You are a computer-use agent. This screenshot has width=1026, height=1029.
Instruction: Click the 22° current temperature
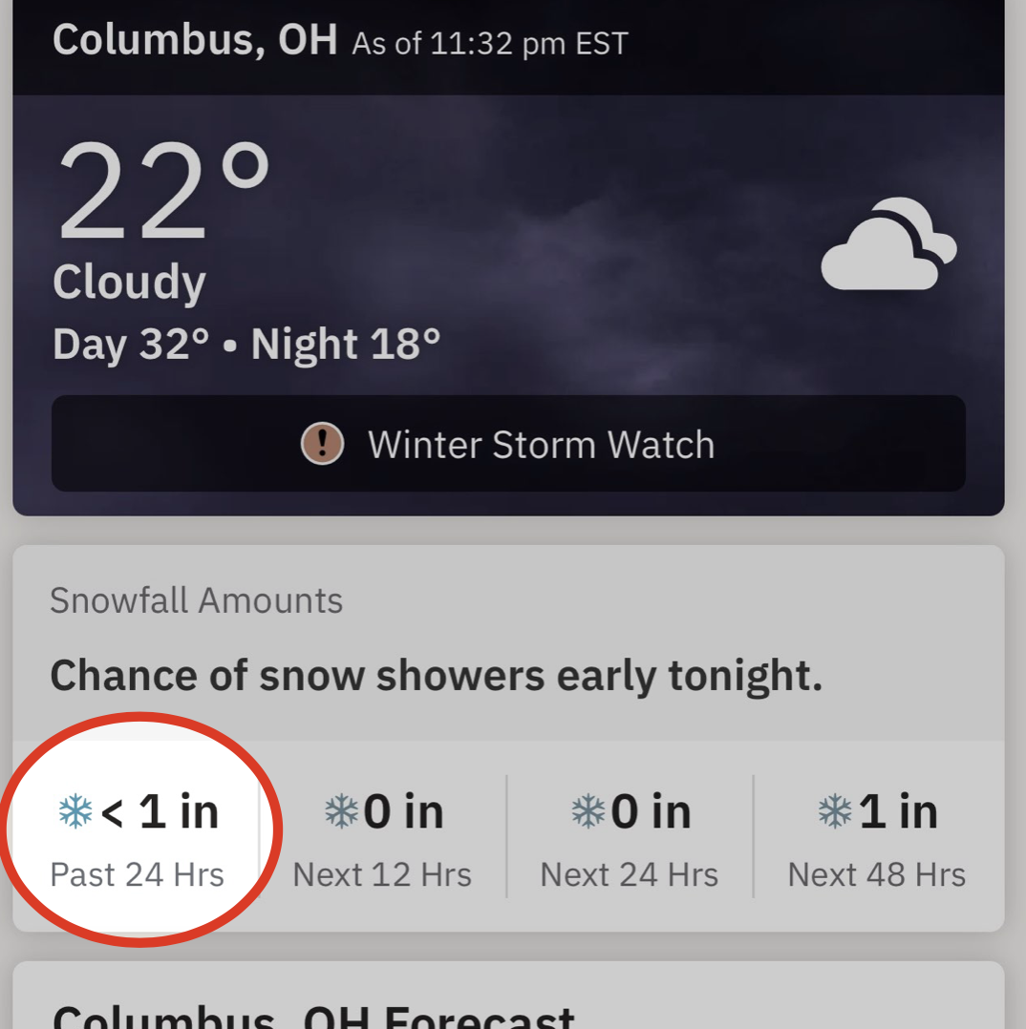pyautogui.click(x=162, y=194)
